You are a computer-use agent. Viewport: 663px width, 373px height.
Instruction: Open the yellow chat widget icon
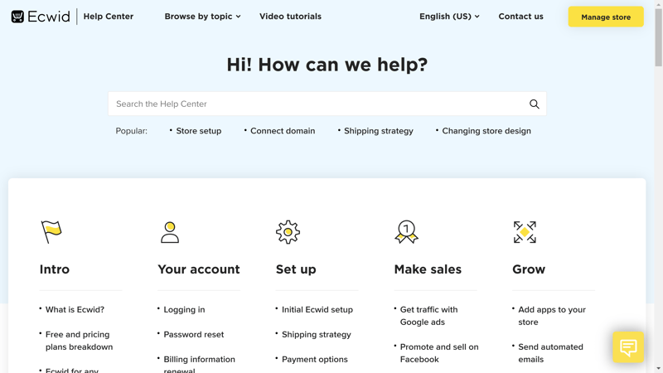[x=628, y=347]
